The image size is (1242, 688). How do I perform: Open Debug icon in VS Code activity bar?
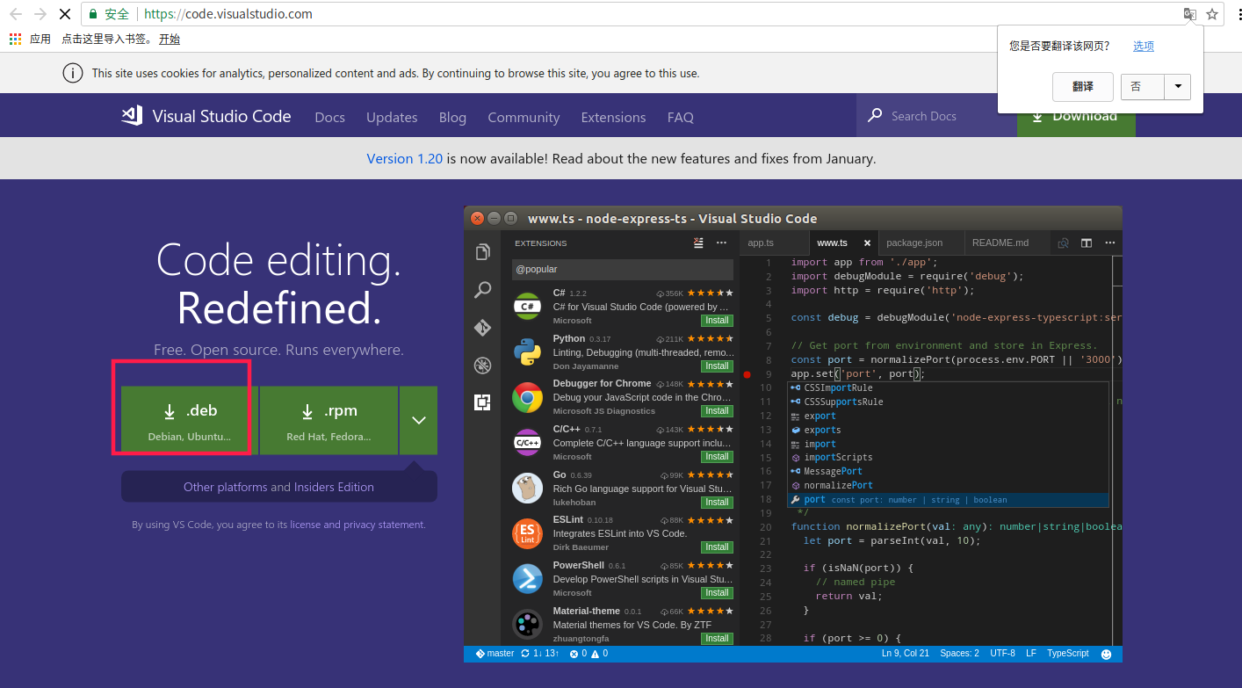coord(482,366)
